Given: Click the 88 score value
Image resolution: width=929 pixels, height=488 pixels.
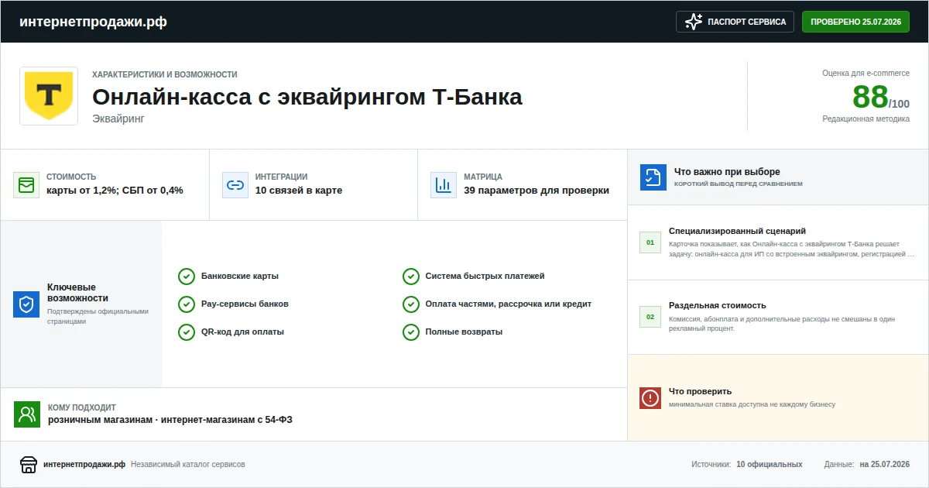Looking at the screenshot, I should (x=870, y=98).
